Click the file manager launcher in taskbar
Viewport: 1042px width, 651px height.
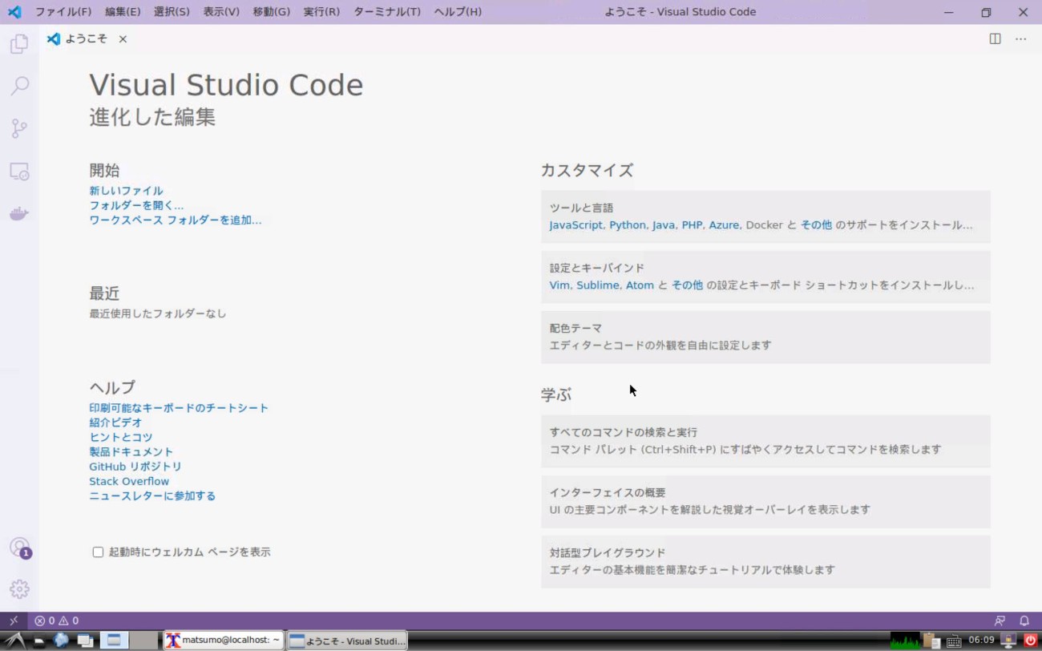pyautogui.click(x=38, y=641)
